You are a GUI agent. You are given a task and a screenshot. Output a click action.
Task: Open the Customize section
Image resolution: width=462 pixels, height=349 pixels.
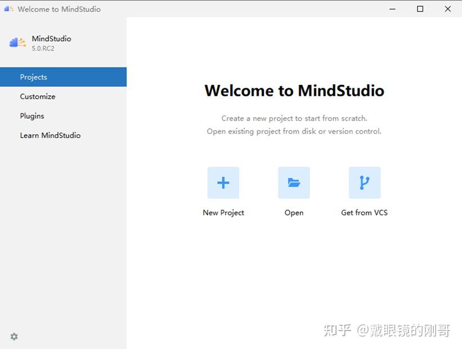[38, 96]
